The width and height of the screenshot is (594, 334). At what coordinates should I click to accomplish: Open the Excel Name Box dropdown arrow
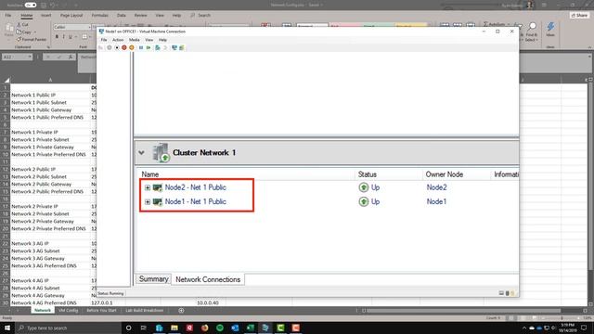click(29, 57)
